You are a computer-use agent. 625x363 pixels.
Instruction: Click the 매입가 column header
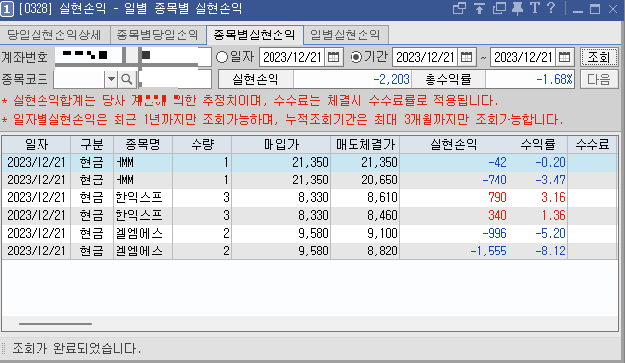pyautogui.click(x=281, y=144)
